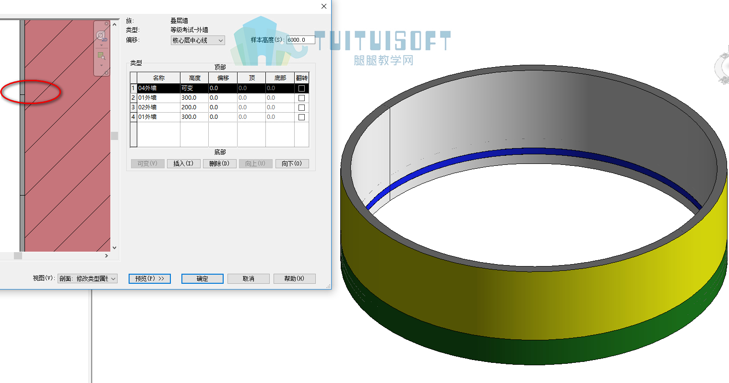Select the 高度 column header

point(194,78)
